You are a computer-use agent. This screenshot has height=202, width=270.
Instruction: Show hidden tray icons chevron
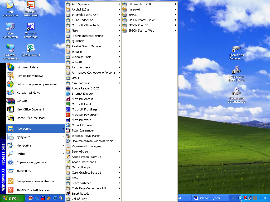[240, 198]
